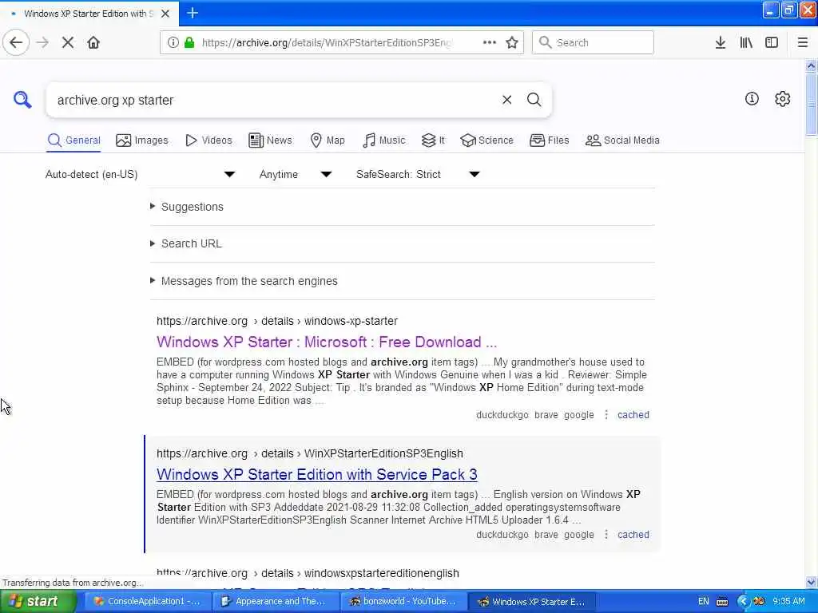This screenshot has width=818, height=613.
Task: Bookmark this page with the star icon
Action: coord(512,43)
